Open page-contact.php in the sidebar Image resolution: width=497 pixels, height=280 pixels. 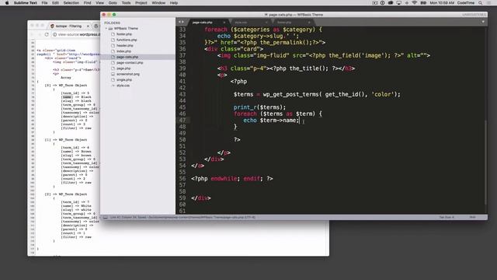[130, 62]
